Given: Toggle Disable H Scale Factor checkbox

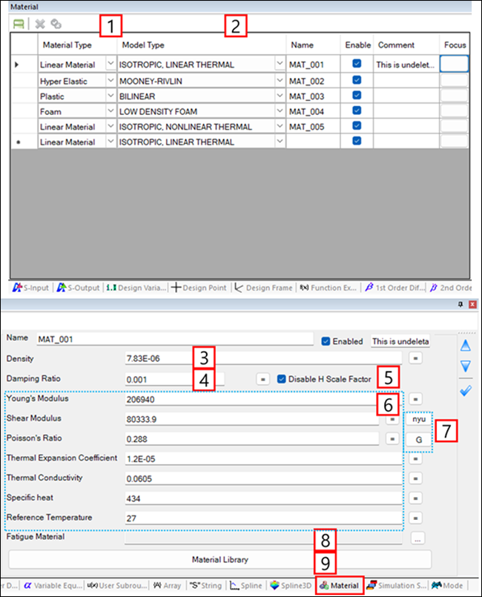Looking at the screenshot, I should pyautogui.click(x=281, y=379).
